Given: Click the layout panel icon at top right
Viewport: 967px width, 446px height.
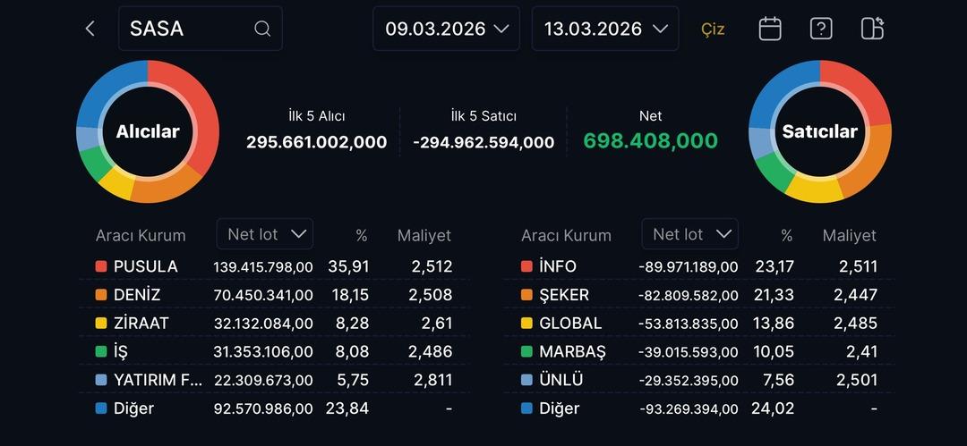Looking at the screenshot, I should coord(872,29).
